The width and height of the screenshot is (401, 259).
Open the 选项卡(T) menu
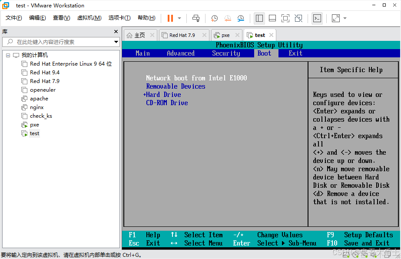click(x=119, y=18)
